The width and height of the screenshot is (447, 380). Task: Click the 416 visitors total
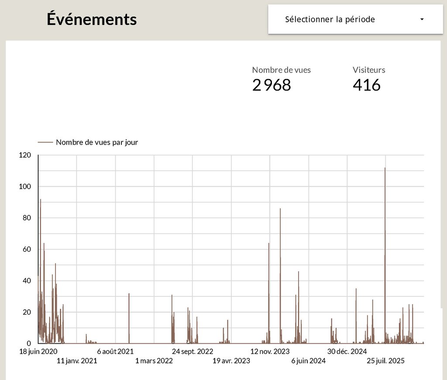tap(367, 85)
